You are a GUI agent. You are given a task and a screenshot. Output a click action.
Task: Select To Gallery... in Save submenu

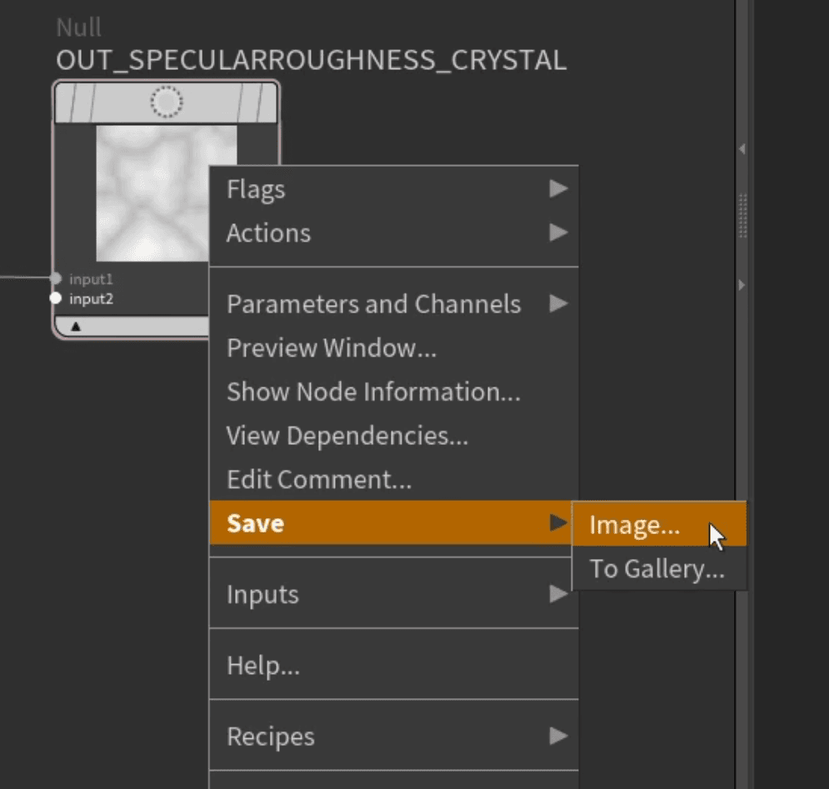pyautogui.click(x=657, y=569)
